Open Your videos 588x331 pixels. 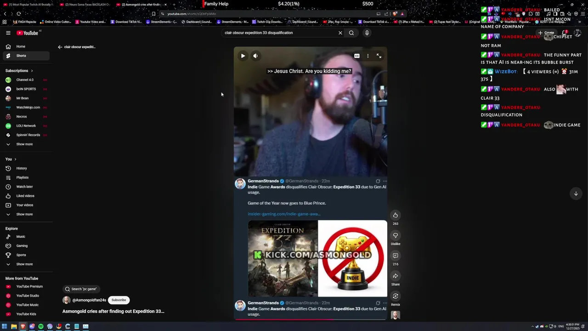(25, 205)
